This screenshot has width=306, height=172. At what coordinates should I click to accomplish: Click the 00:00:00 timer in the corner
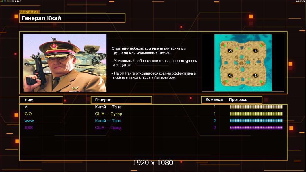point(300,1)
